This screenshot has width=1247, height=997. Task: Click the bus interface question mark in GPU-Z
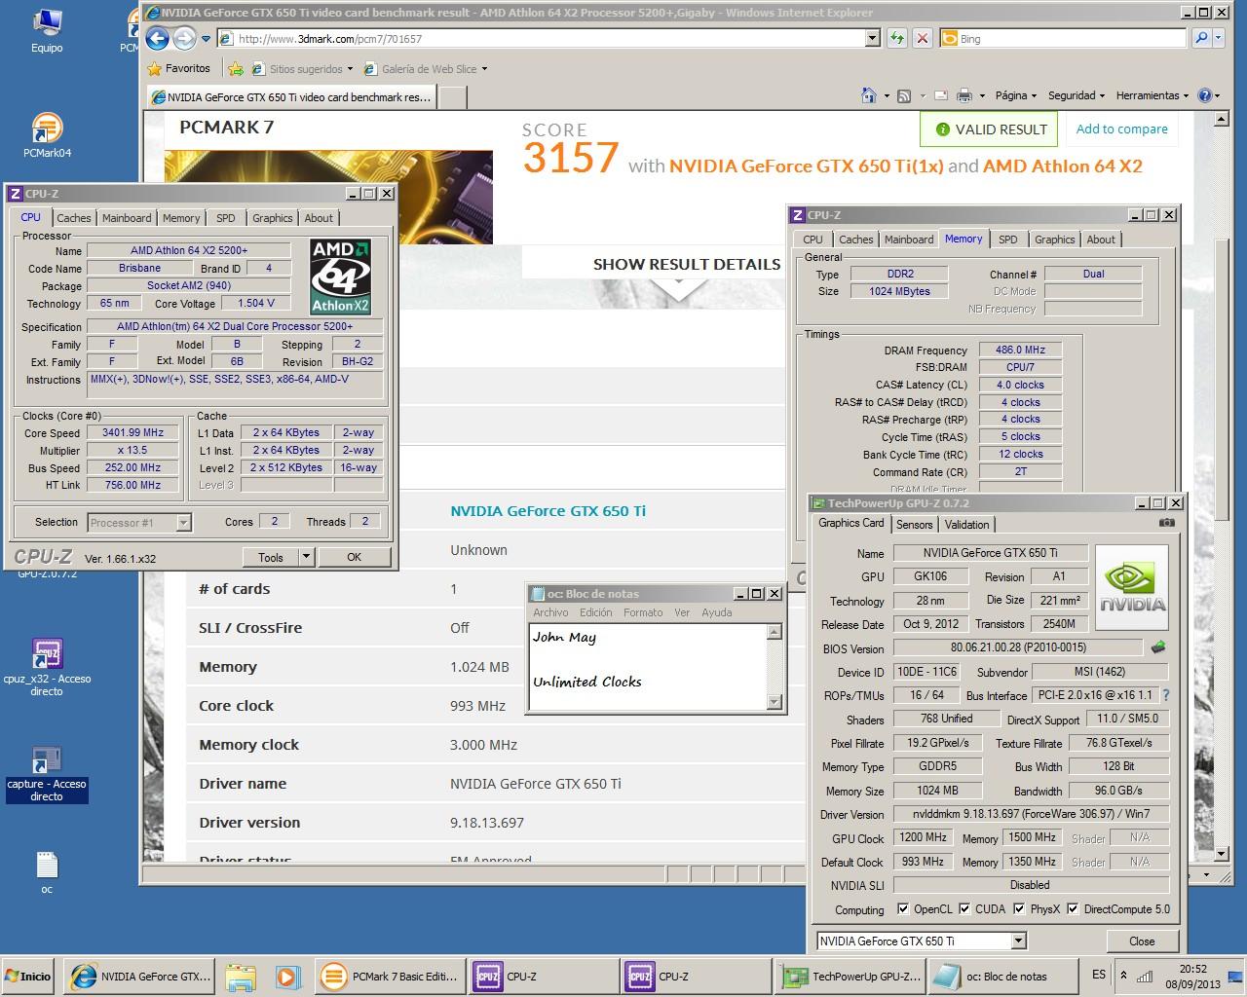click(x=1165, y=695)
